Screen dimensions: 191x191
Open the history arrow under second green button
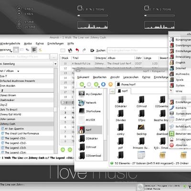[x=99, y=87]
